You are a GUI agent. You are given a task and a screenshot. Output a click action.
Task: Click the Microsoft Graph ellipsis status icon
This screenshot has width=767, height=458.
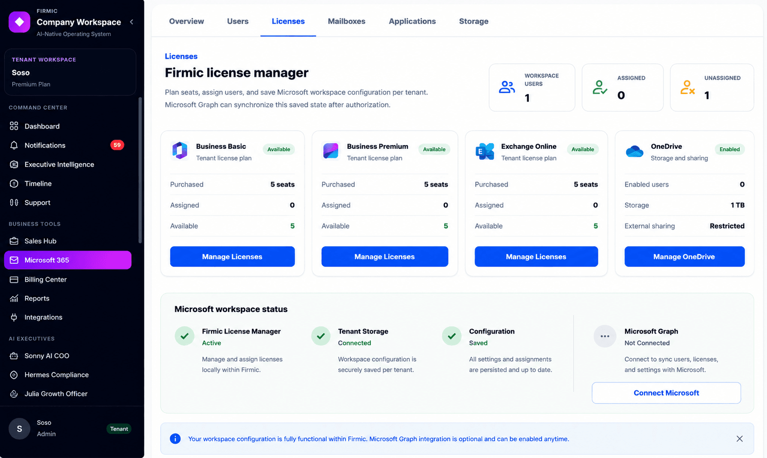[x=605, y=336]
